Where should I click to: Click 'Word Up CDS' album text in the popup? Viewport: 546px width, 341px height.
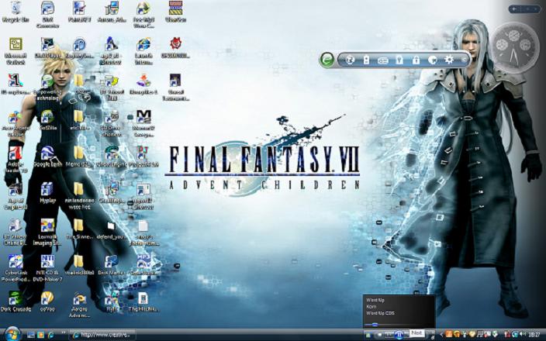380,313
